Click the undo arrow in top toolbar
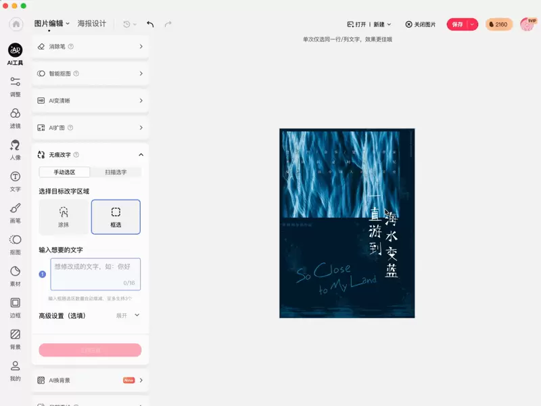 tap(150, 24)
